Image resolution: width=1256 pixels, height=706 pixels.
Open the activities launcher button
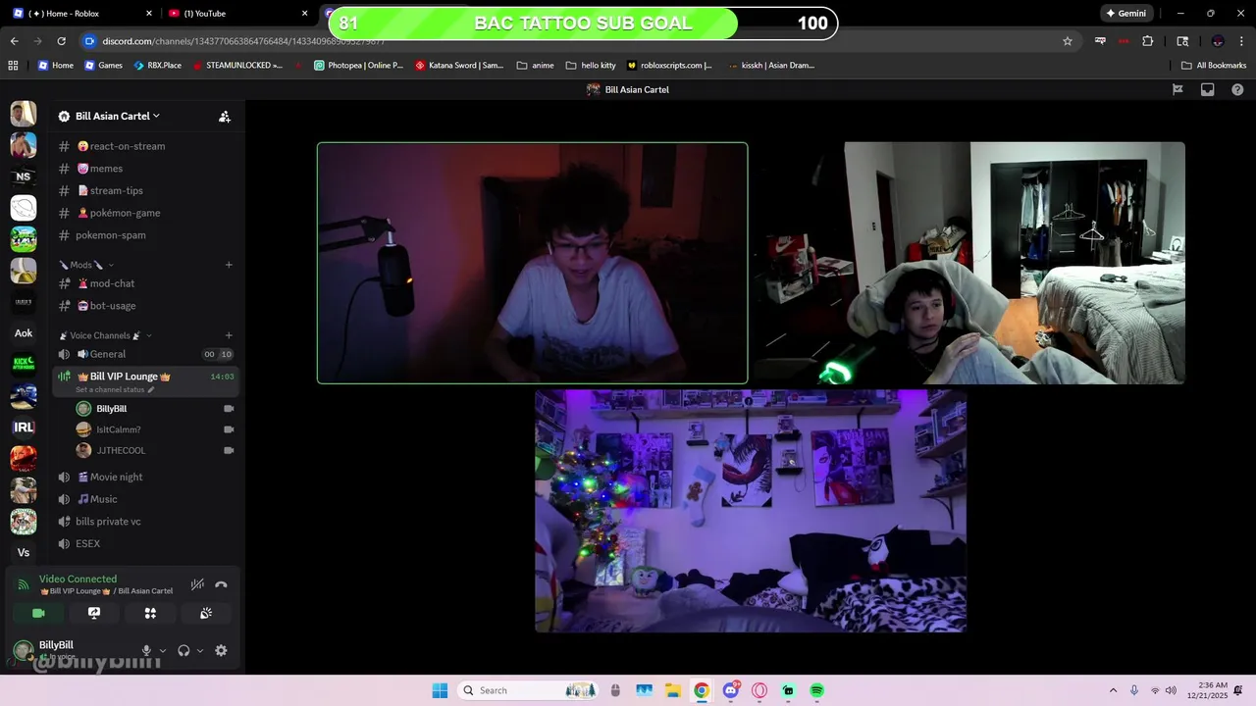[x=150, y=613]
